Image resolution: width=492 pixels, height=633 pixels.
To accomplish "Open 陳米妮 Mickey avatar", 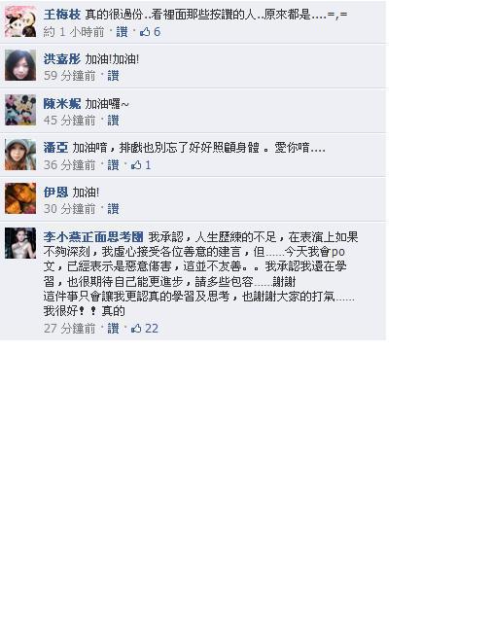I will click(x=20, y=110).
